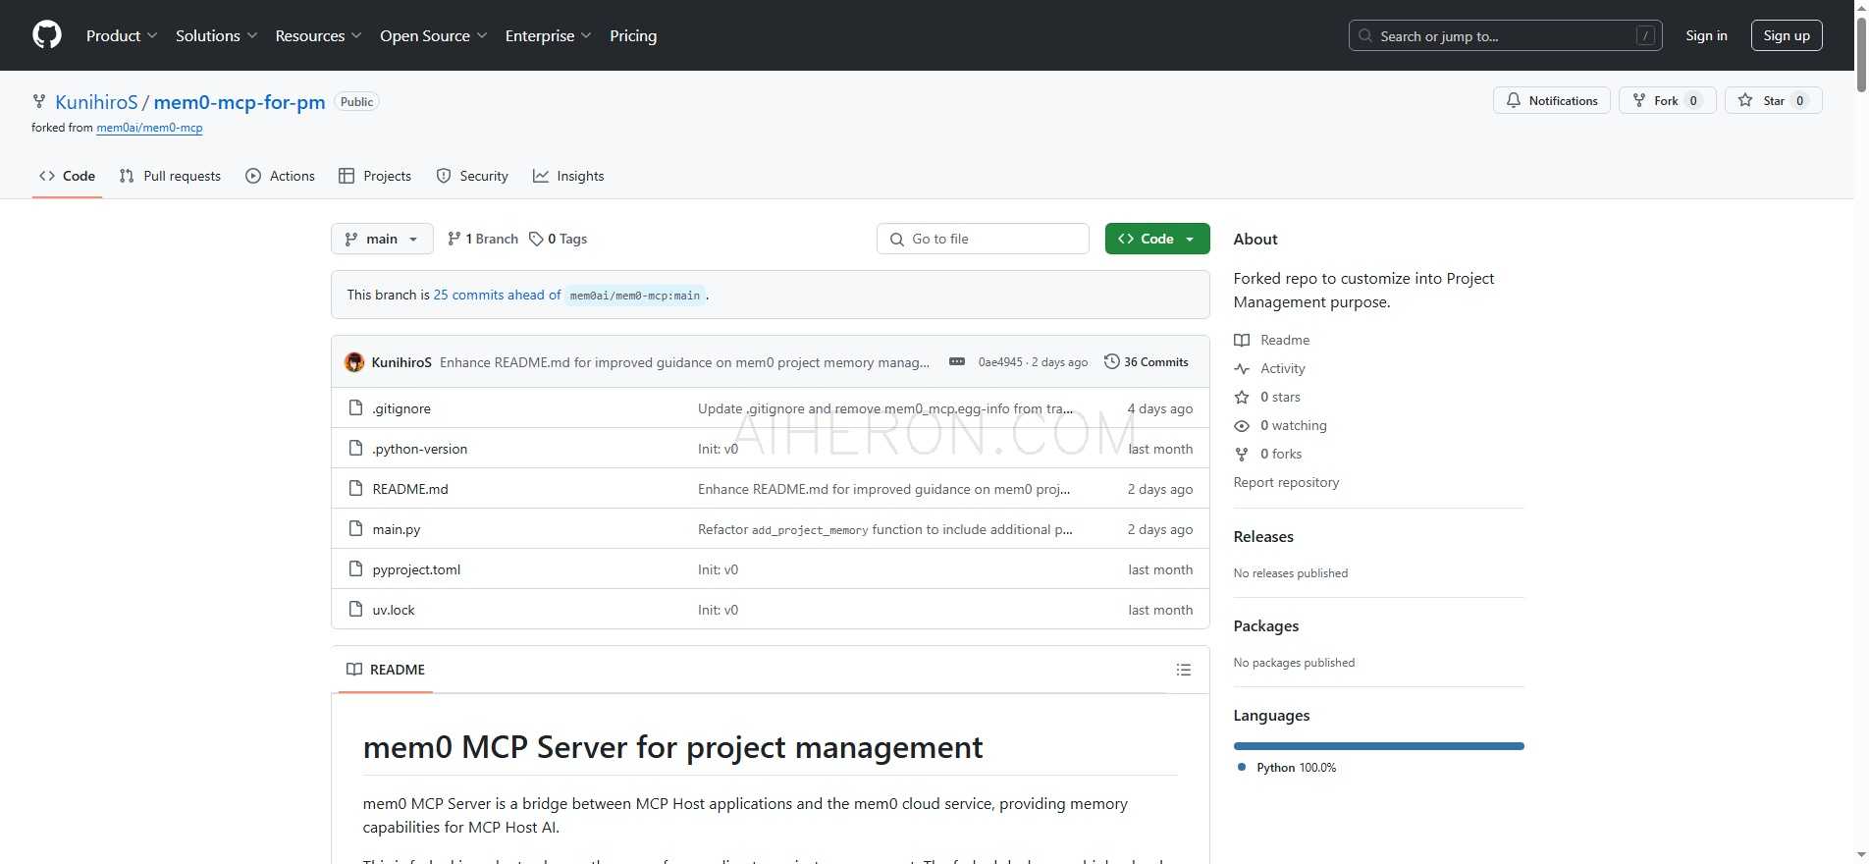Open the README outline list icon

point(1184,670)
